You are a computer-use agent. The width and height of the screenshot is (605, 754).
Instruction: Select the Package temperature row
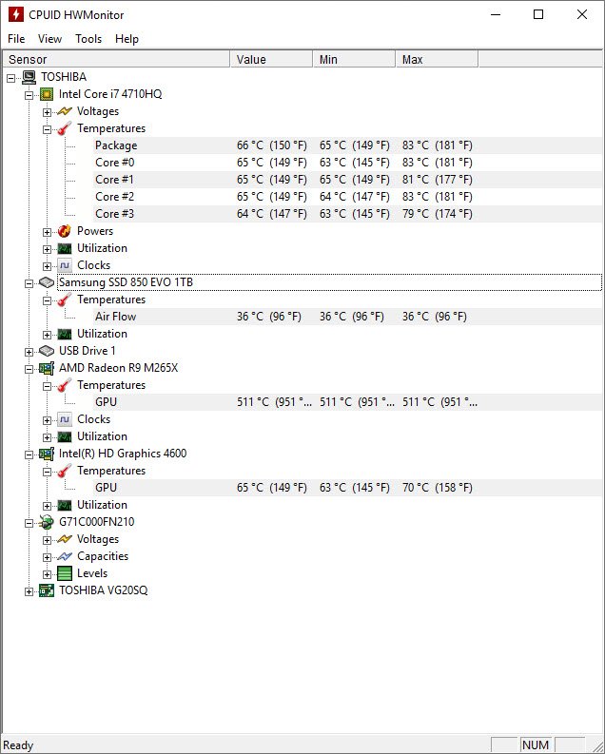click(x=116, y=145)
